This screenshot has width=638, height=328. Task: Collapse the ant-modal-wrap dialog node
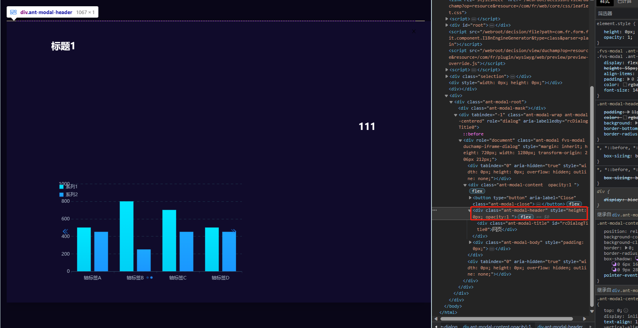coord(456,115)
